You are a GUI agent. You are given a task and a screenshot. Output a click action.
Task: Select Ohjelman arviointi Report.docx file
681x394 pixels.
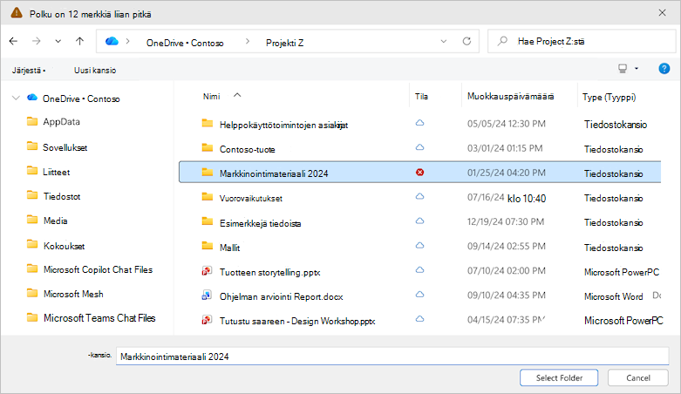[281, 296]
